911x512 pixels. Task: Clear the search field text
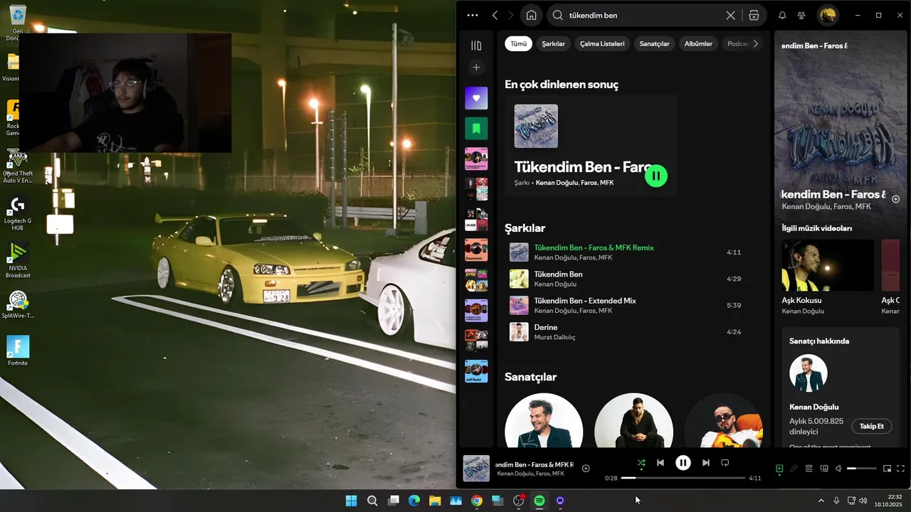point(730,15)
